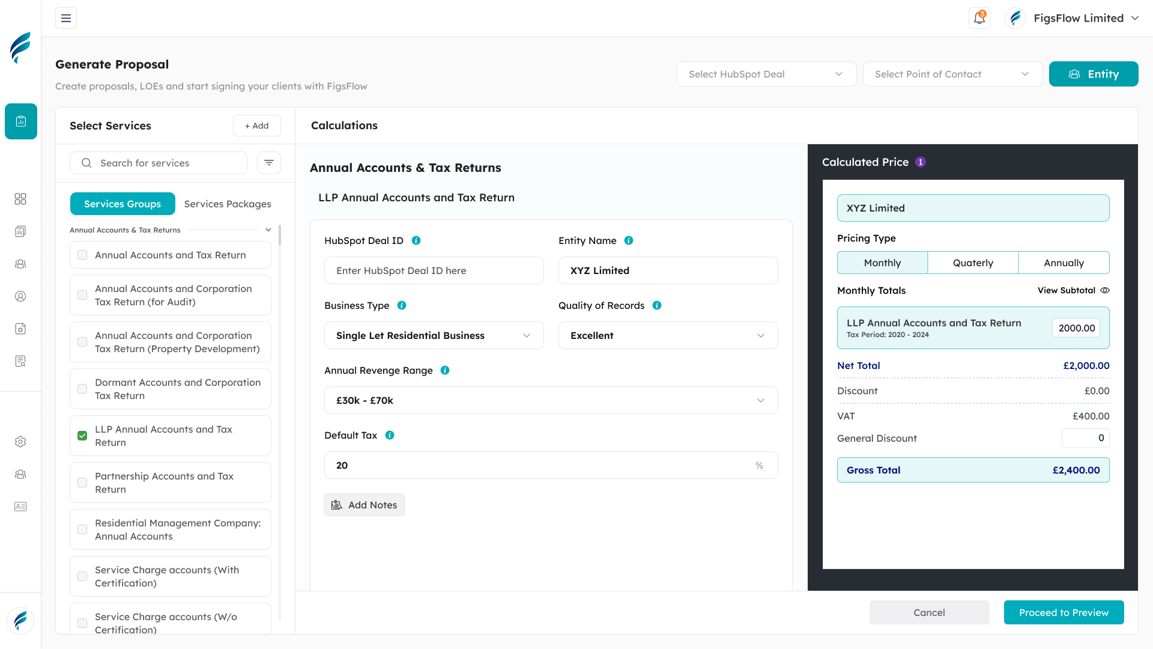Open the Select HubSpot Deal dropdown

click(766, 74)
